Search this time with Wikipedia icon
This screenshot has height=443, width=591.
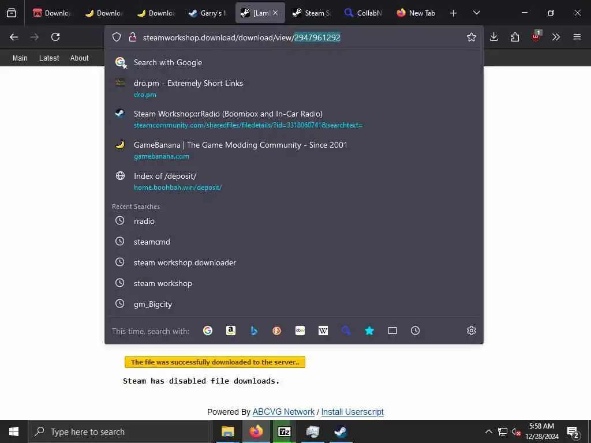tap(323, 331)
